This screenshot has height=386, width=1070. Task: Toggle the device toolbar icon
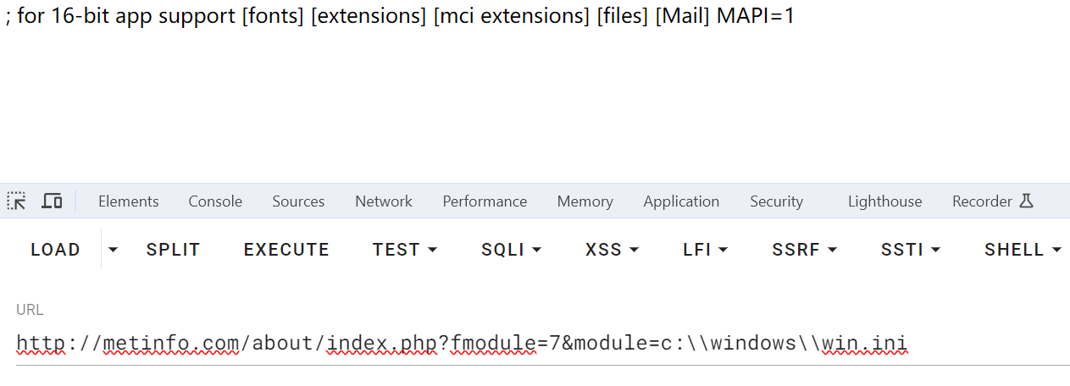click(53, 201)
